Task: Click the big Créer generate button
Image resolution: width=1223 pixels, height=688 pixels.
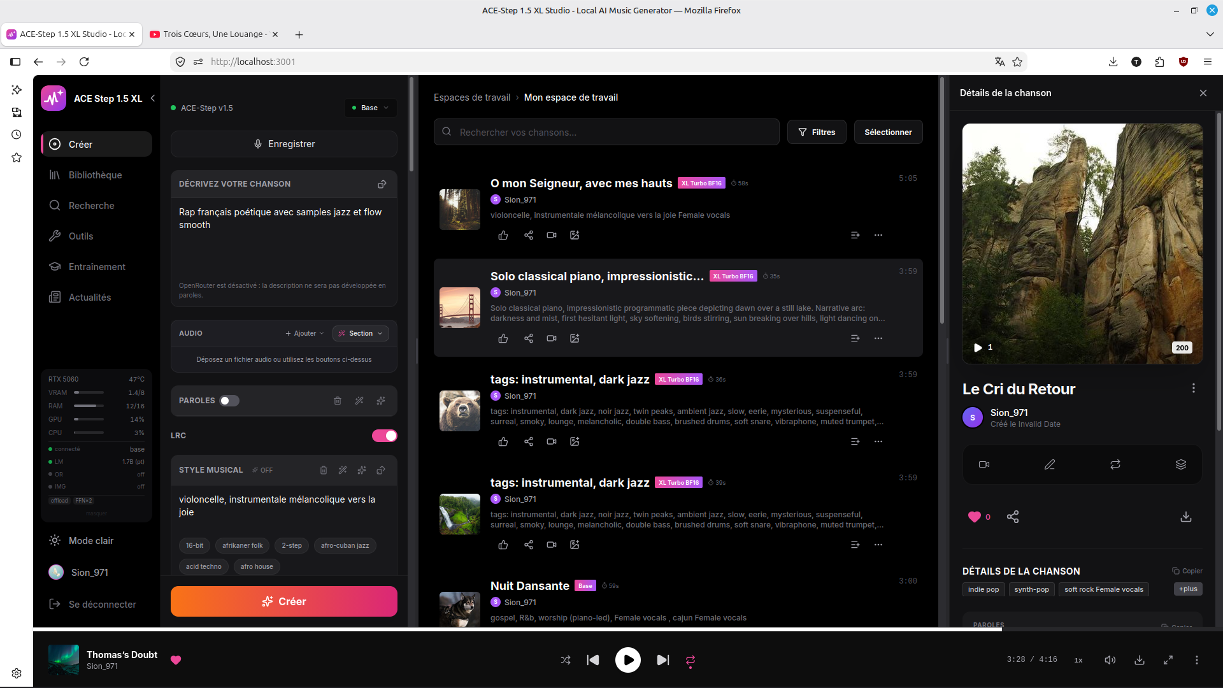Action: click(x=284, y=601)
